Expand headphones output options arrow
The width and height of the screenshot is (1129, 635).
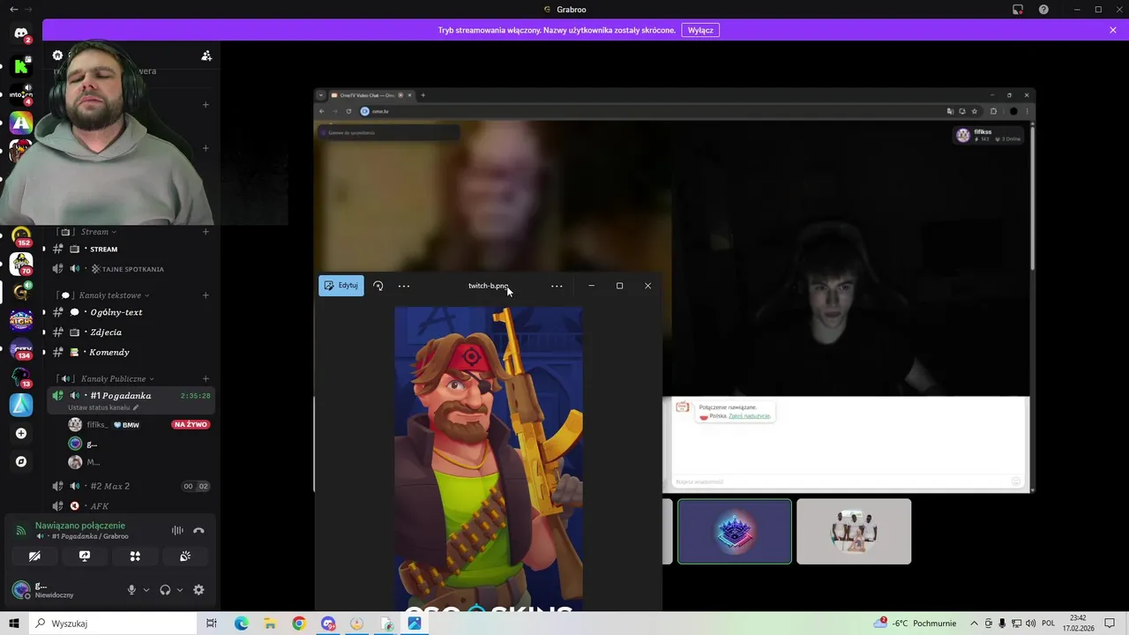click(180, 590)
